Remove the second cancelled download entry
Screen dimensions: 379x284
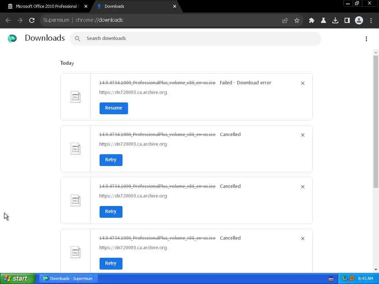coord(303,187)
